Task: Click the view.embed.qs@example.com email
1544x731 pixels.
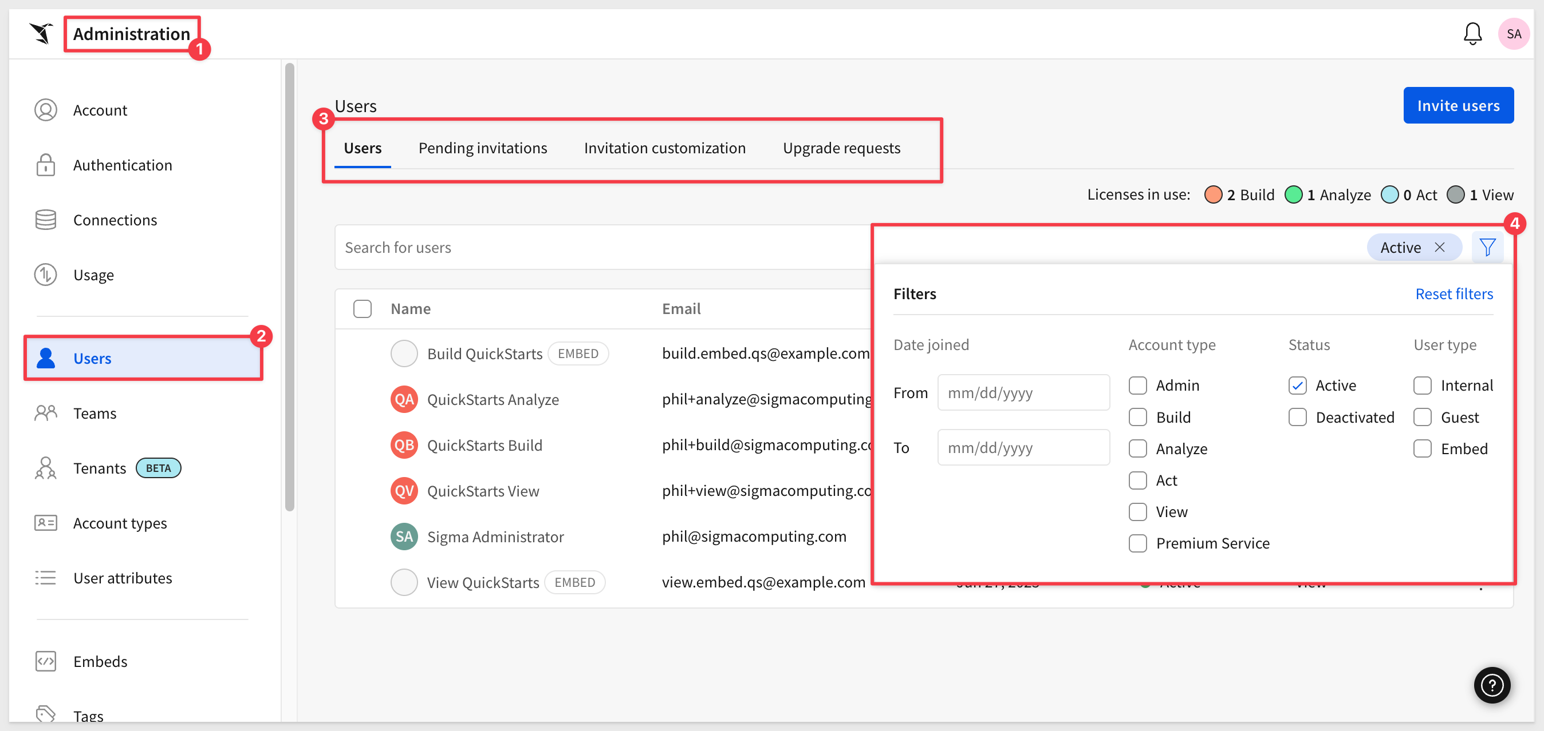Action: pyautogui.click(x=763, y=582)
